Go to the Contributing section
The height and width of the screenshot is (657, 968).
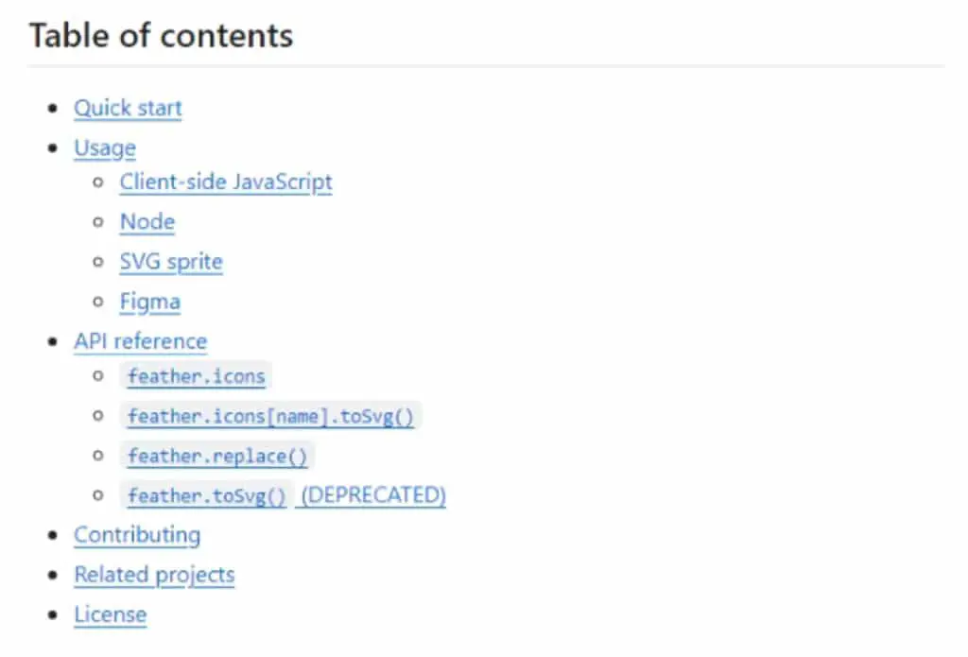[x=137, y=535]
